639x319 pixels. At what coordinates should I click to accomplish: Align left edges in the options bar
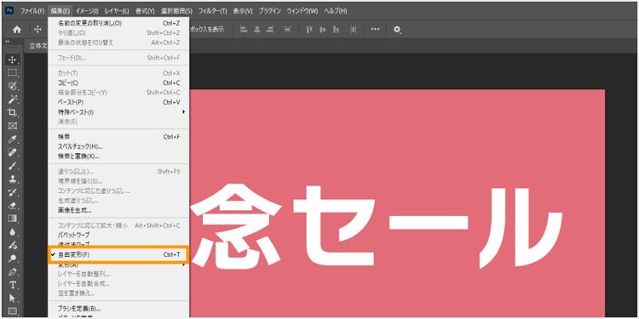tap(245, 29)
